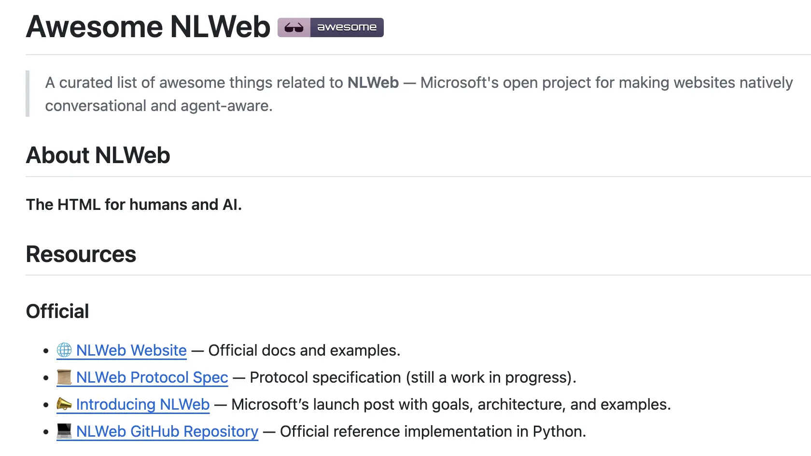Image resolution: width=811 pixels, height=456 pixels.
Task: Click the About NLWeb section heading
Action: [98, 155]
